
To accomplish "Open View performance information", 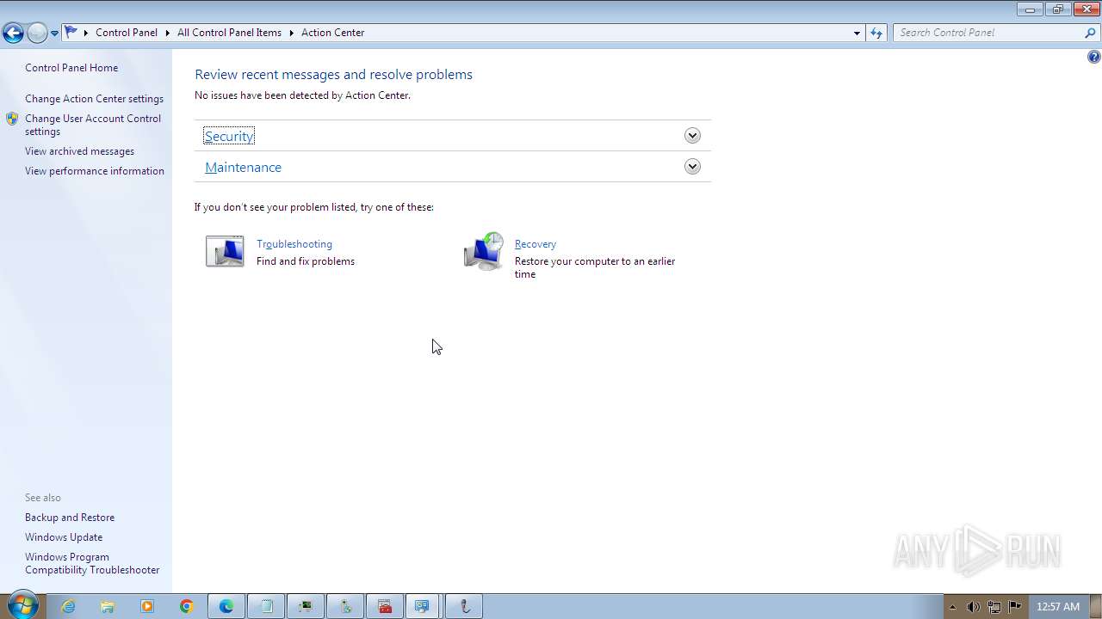I will [x=95, y=171].
